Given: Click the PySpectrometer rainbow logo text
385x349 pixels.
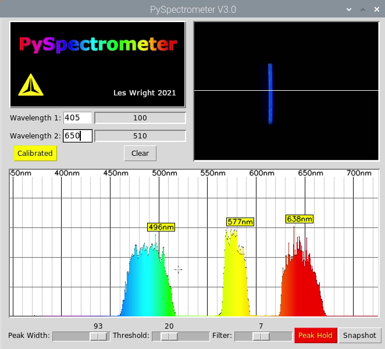Looking at the screenshot, I should coord(98,44).
